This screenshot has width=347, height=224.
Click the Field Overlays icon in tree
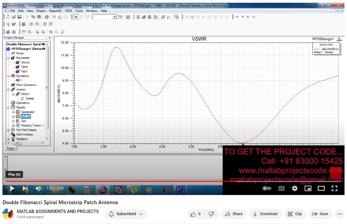pos(13,135)
